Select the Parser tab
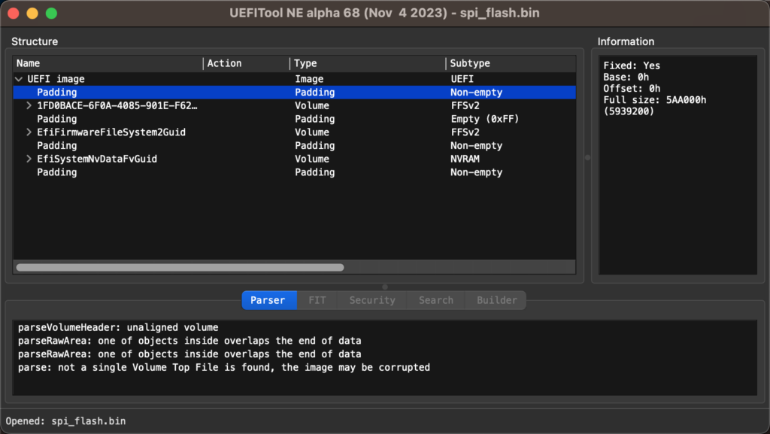Viewport: 770px width, 434px height. 268,300
